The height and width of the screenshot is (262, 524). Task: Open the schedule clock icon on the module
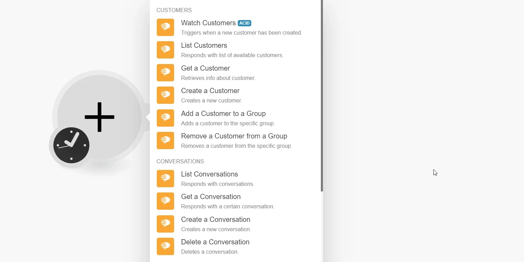71,145
